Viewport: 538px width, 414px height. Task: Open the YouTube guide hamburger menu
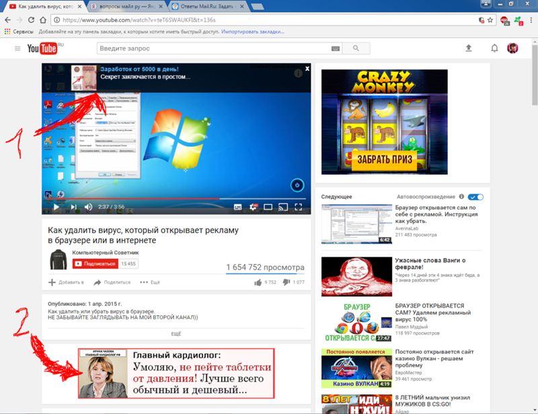pos(17,48)
